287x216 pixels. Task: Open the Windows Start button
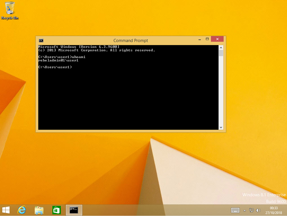pos(6,210)
